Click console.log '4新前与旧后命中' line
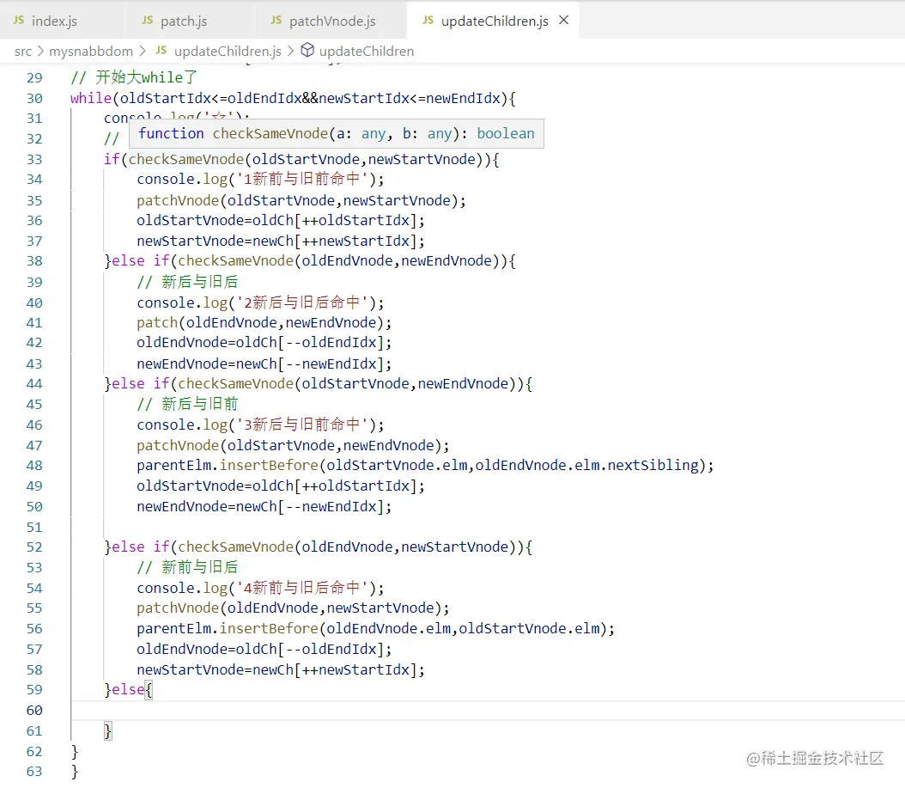The image size is (905, 788). (x=260, y=588)
